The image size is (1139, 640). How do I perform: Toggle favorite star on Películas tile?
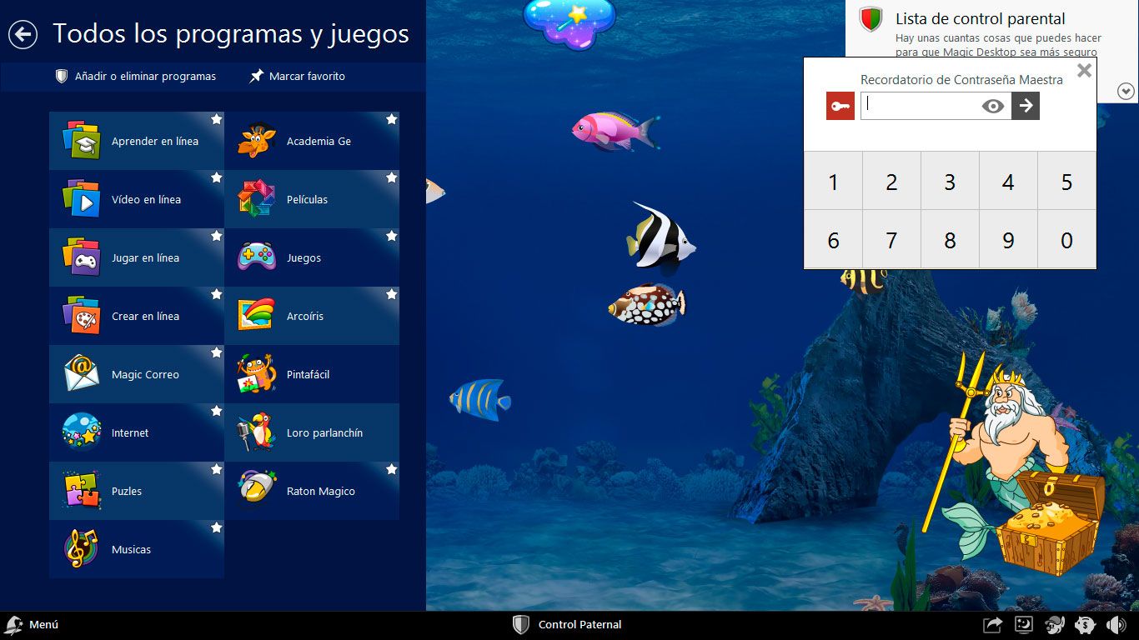pos(391,177)
